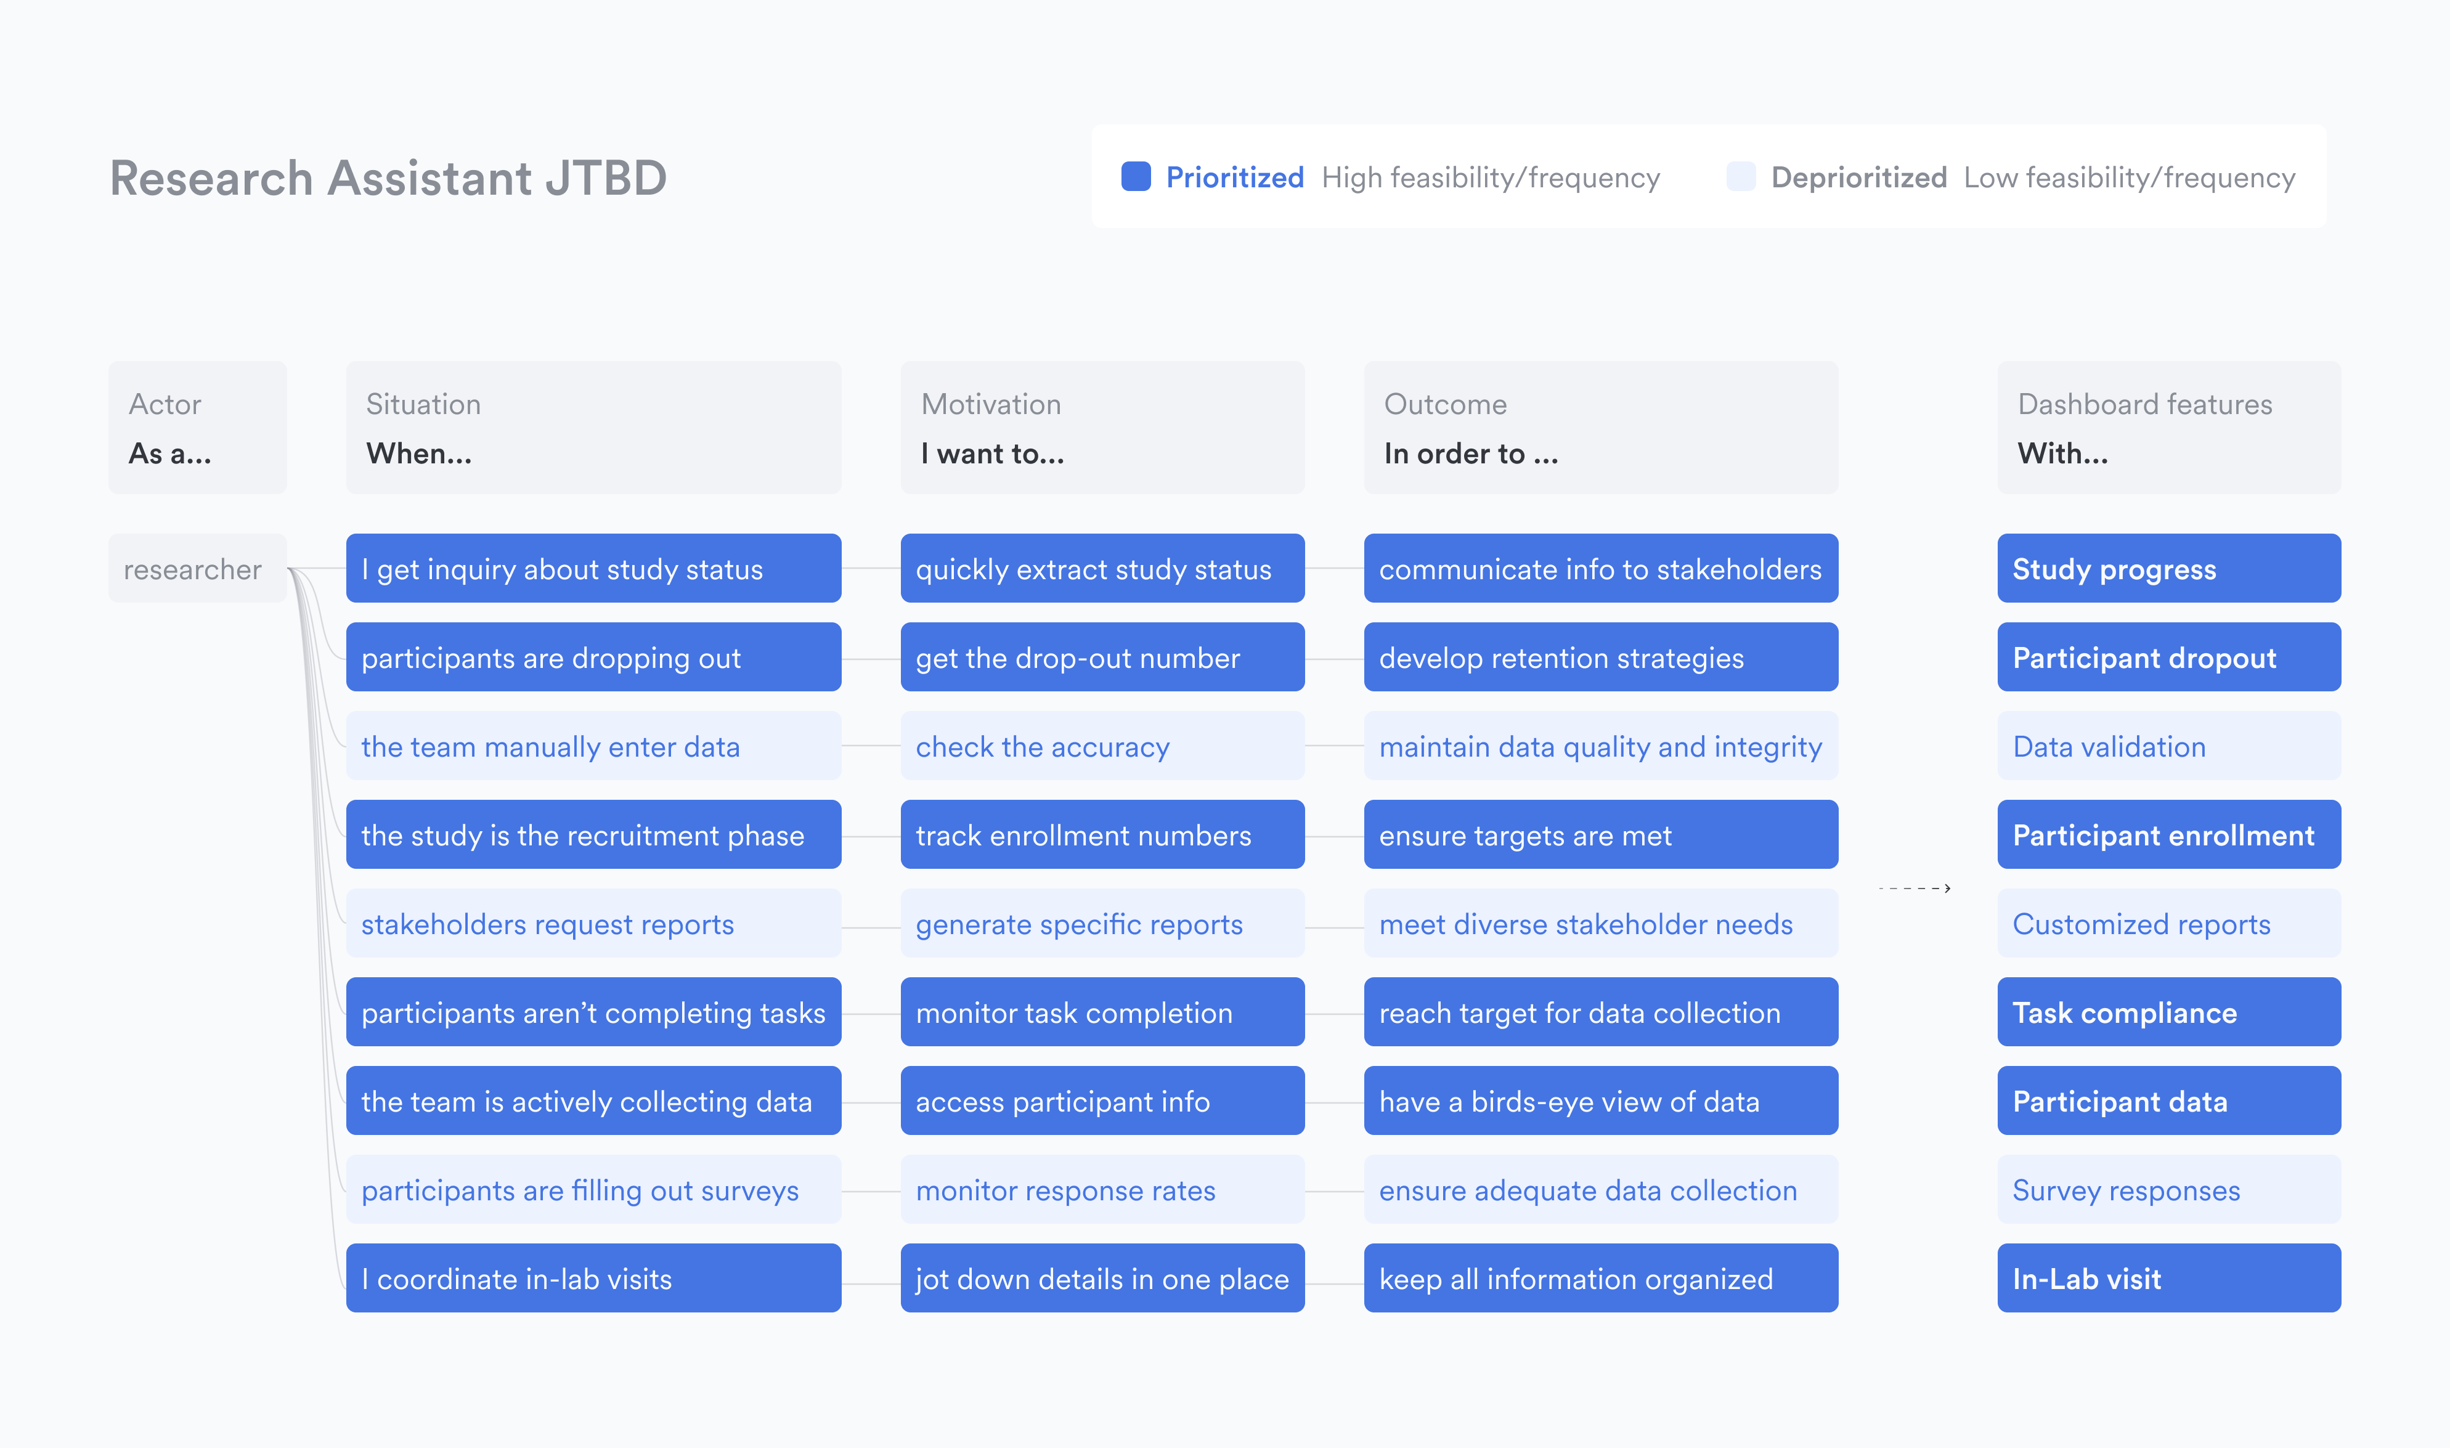Viewport: 2450px width, 1448px height.
Task: Click the Situation column header
Action: pos(593,428)
